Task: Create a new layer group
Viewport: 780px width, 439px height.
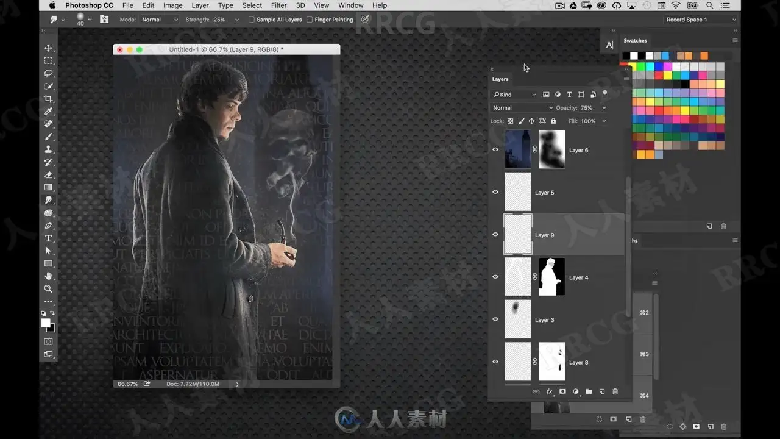Action: (589, 391)
